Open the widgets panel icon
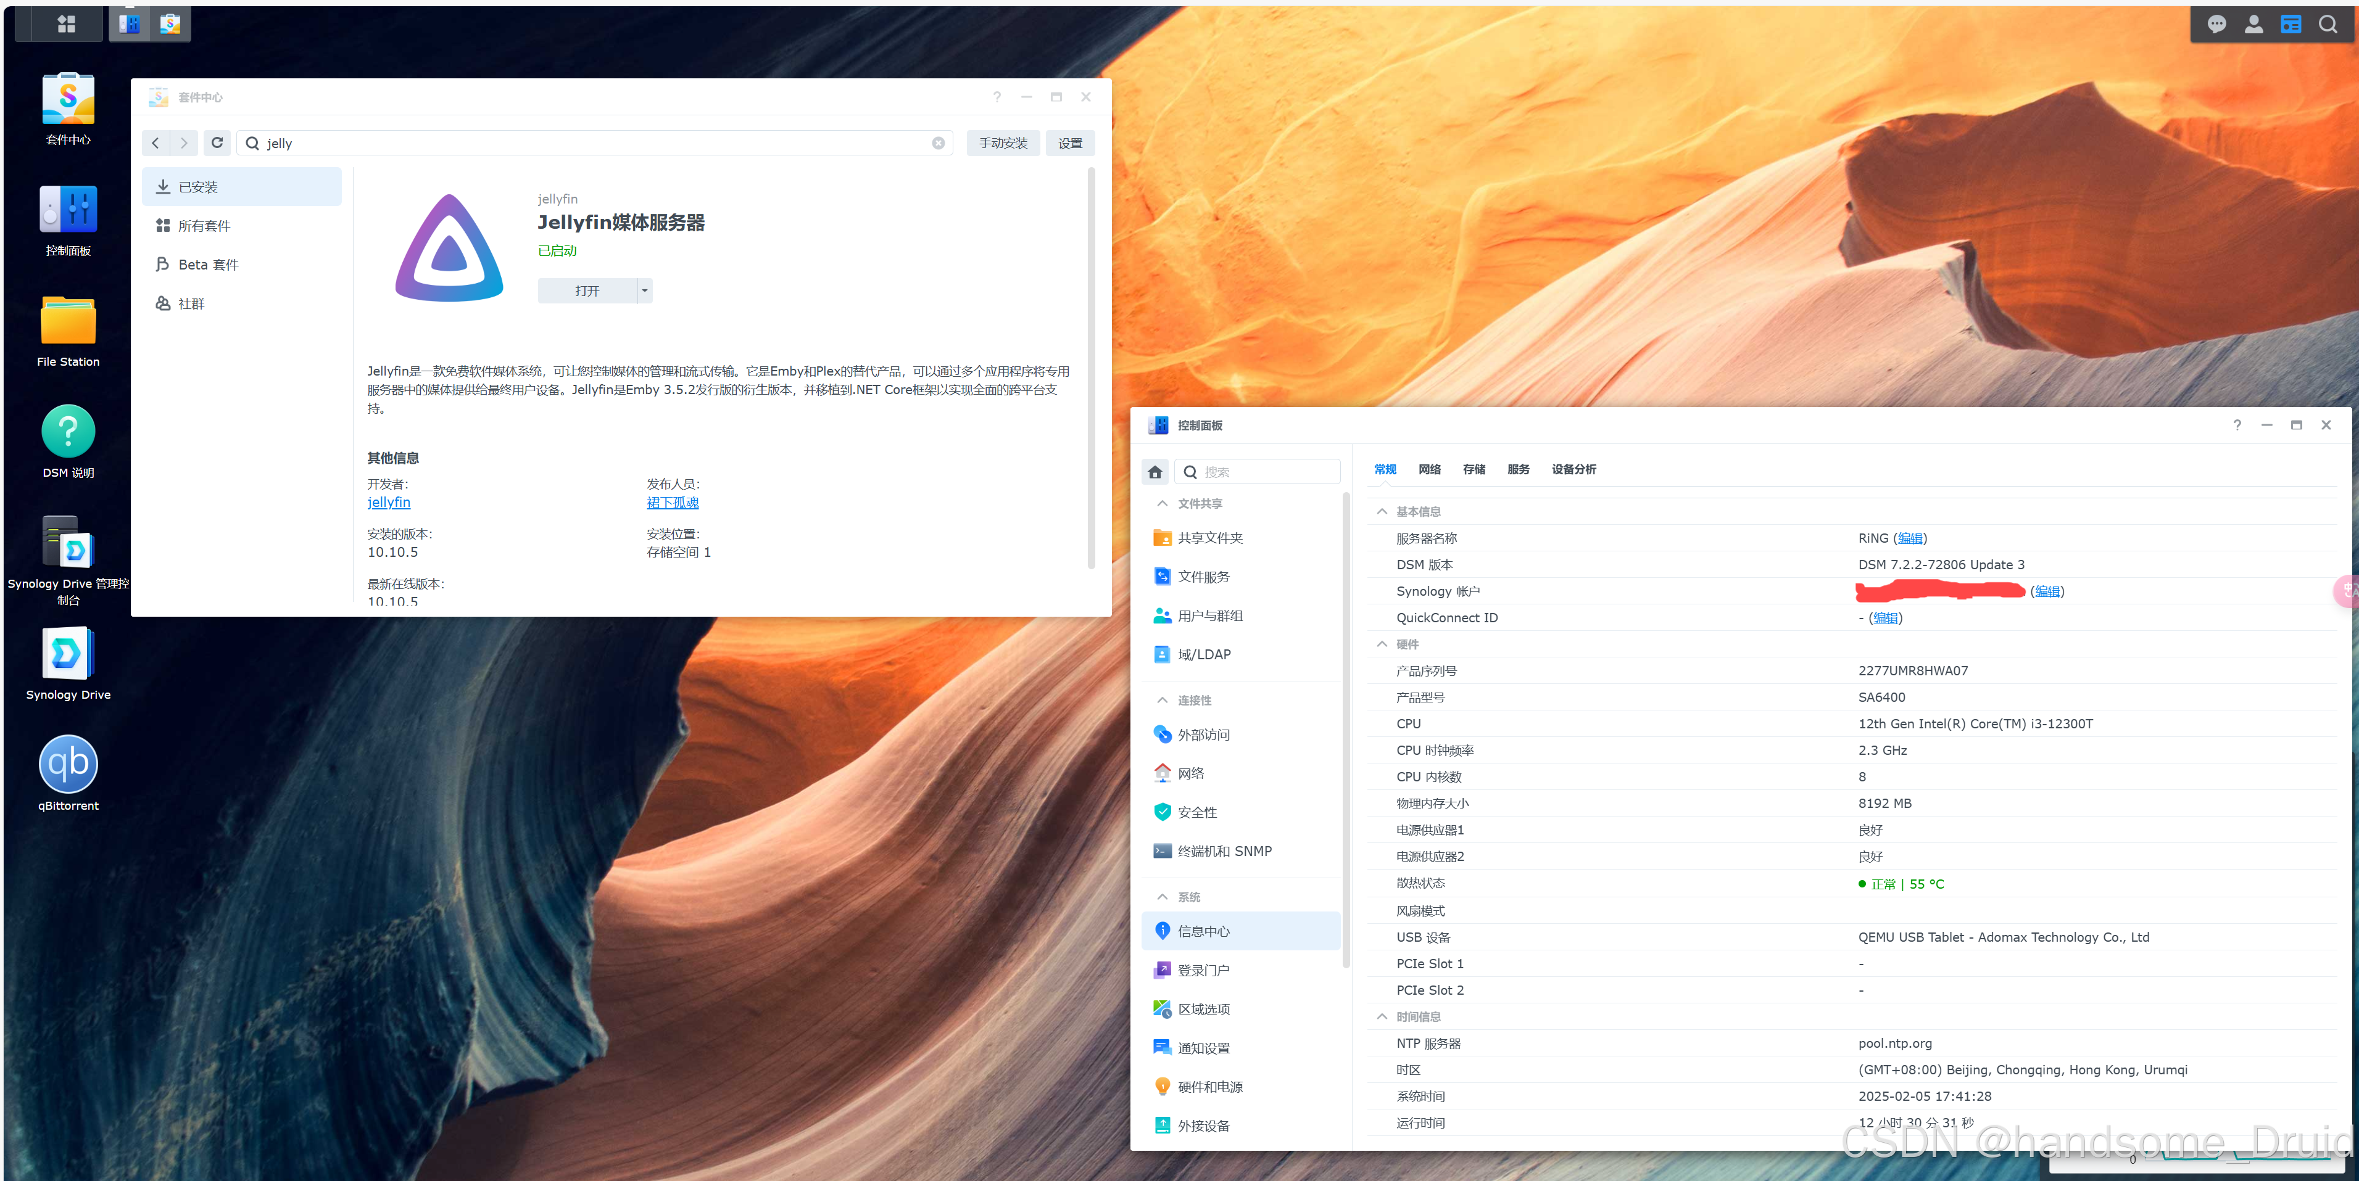The image size is (2359, 1181). click(2291, 25)
